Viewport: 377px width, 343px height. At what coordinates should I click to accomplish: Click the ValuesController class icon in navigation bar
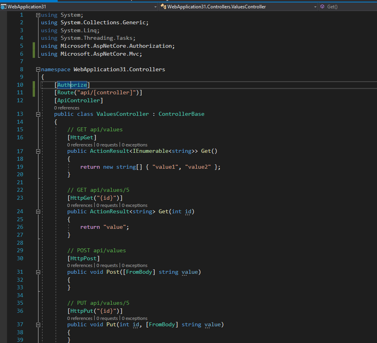[163, 7]
